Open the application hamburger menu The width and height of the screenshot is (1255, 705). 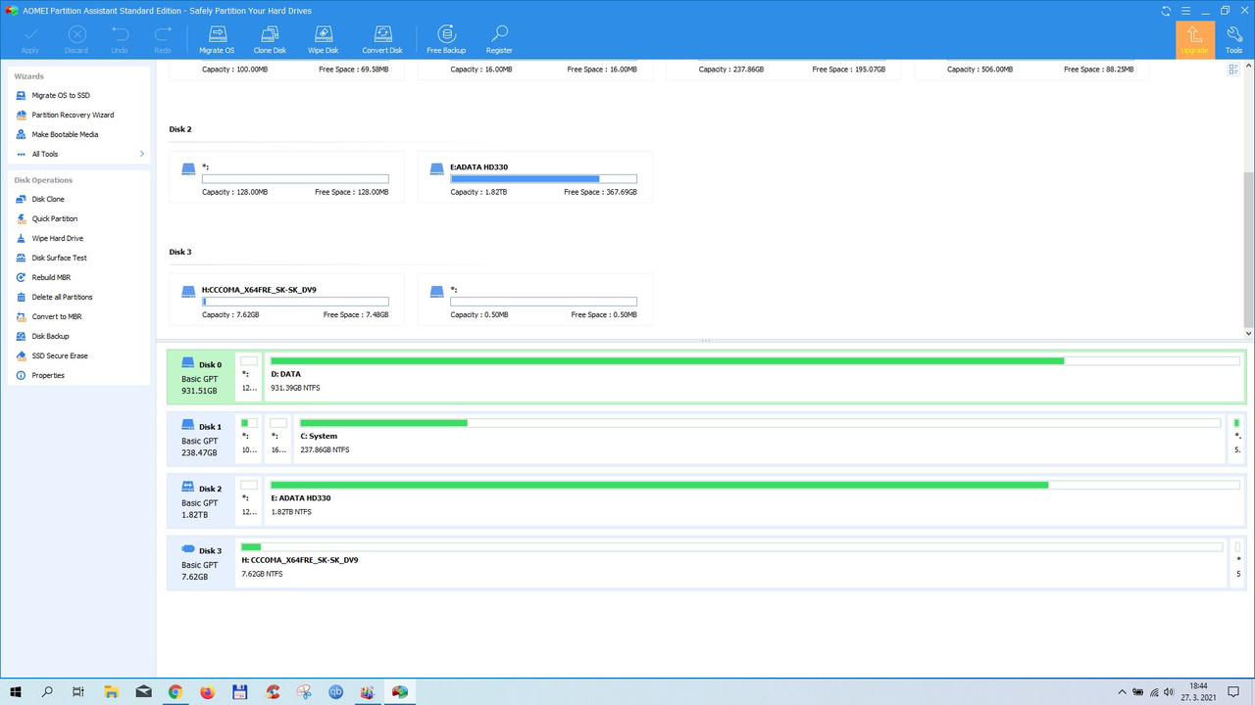pos(1185,11)
